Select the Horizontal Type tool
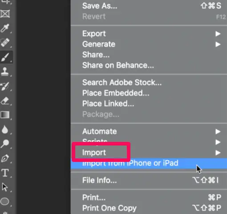227x214 pixels. [x=5, y=173]
